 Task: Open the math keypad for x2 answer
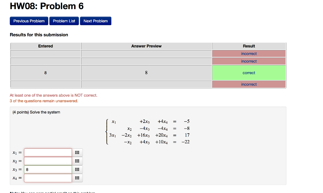[x=77, y=161]
